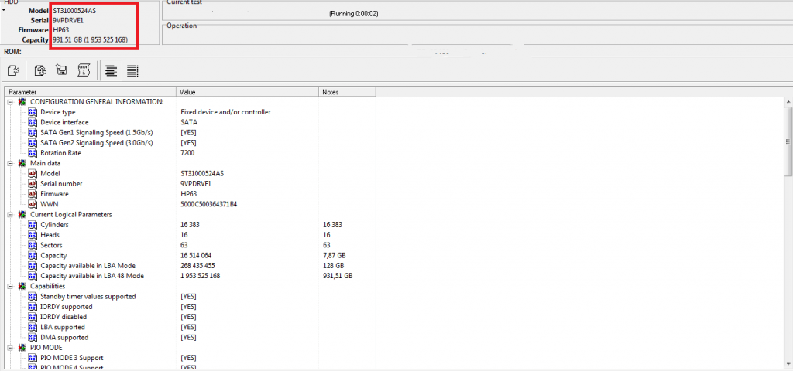
Task: Click the value 'SATA'
Action: [x=189, y=122]
